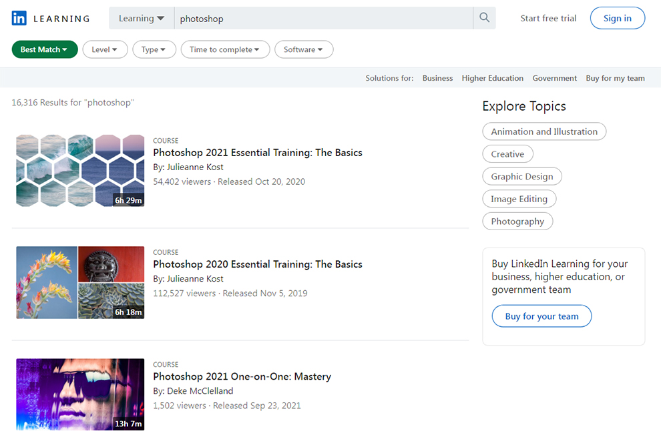
Task: Click the LEARNING wordmark text
Action: 61,19
